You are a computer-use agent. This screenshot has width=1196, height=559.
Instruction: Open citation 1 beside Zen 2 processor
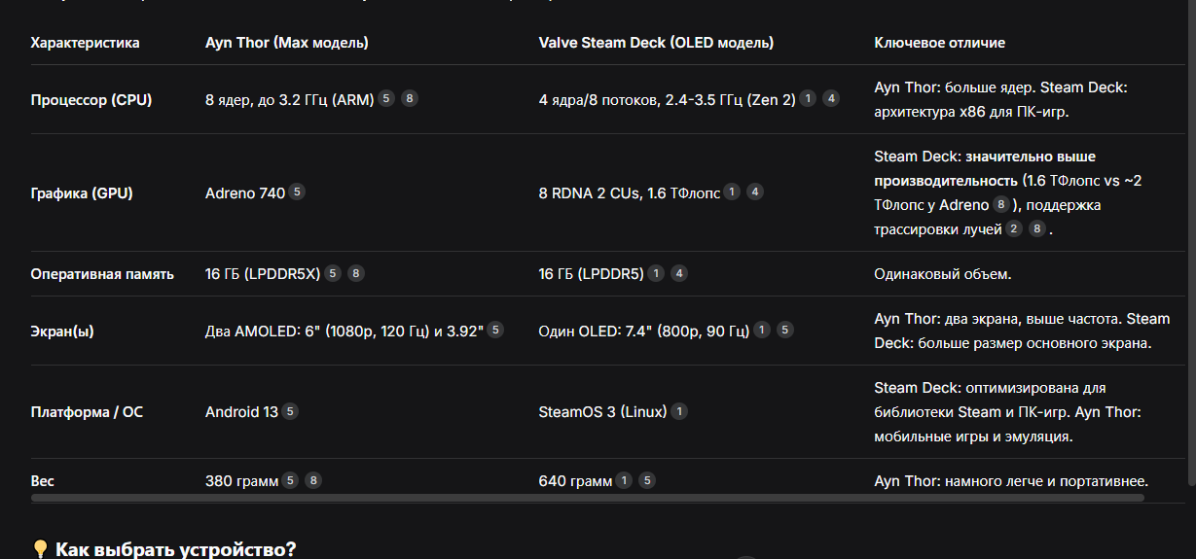pyautogui.click(x=808, y=98)
